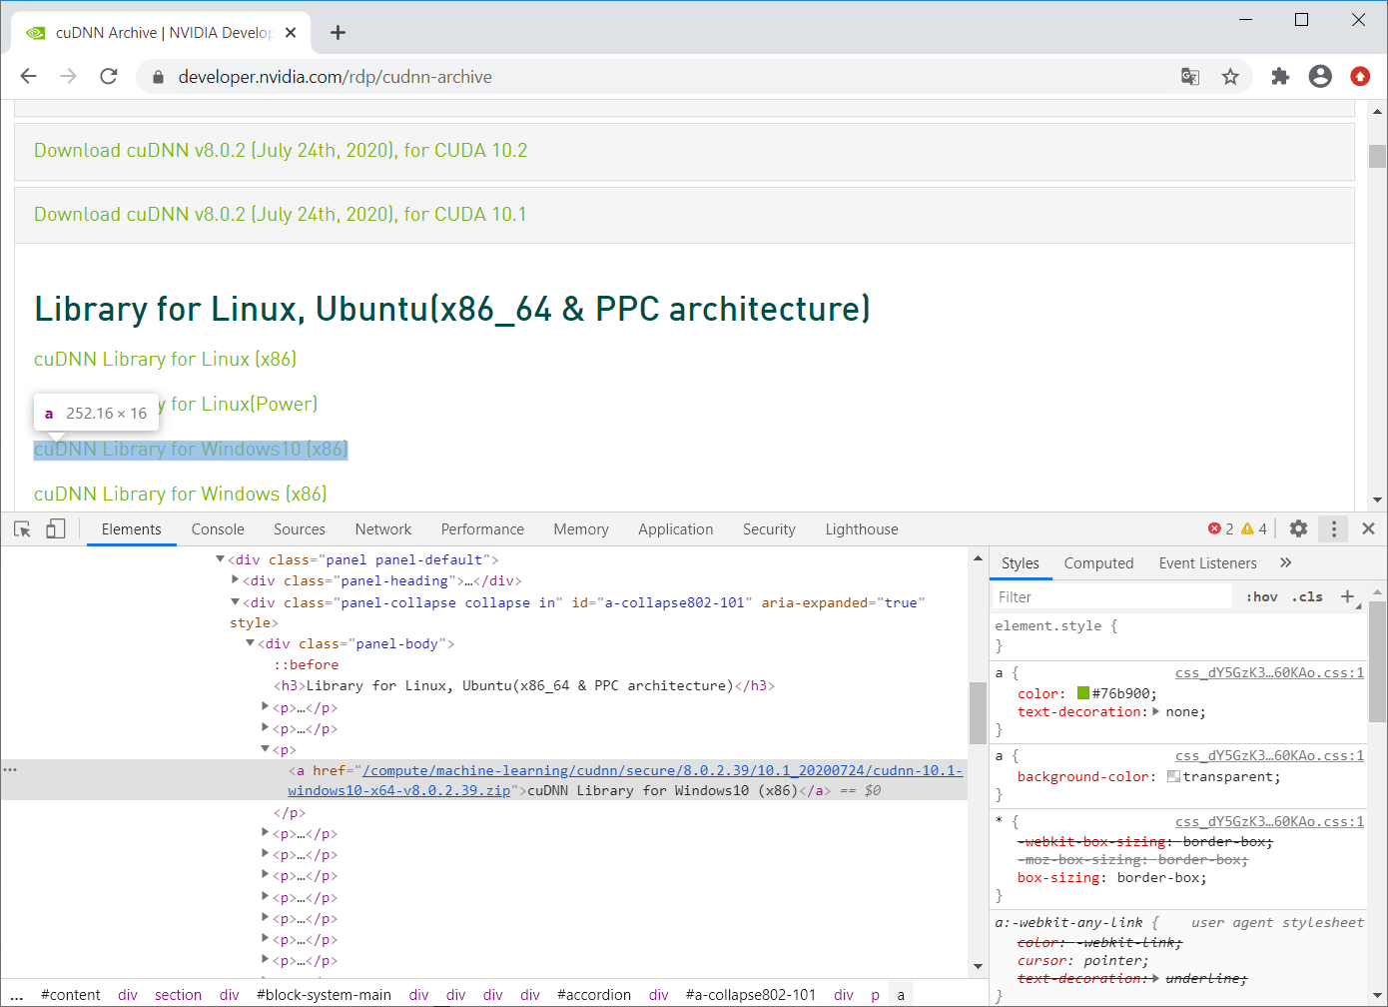The image size is (1388, 1007).
Task: Expand text-decoration none shorthand triangle
Action: point(1156,712)
